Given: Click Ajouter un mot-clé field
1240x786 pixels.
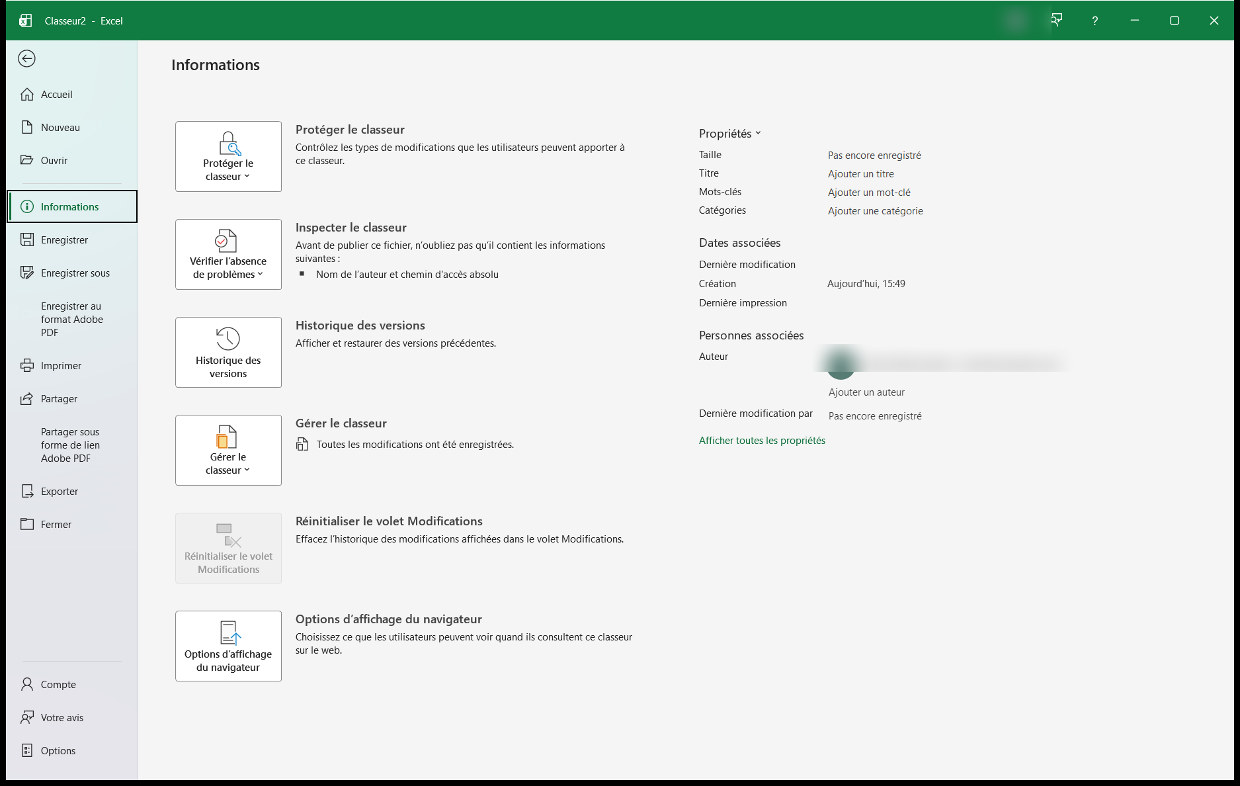Looking at the screenshot, I should [869, 193].
